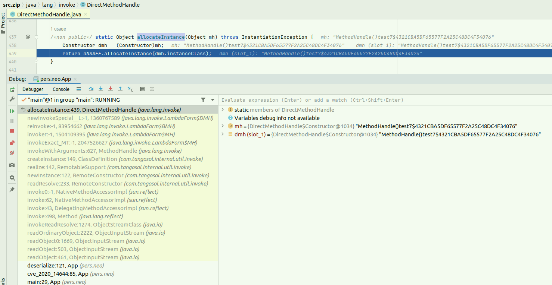The image size is (552, 285).
Task: Click the Step Over icon
Action: pyautogui.click(x=91, y=89)
